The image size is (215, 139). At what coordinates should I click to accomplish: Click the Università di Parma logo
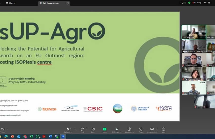[140, 108]
